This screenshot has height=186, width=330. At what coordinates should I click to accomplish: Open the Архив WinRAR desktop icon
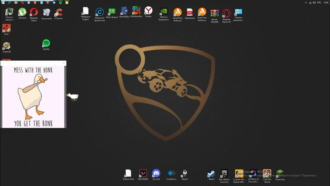tap(214, 16)
